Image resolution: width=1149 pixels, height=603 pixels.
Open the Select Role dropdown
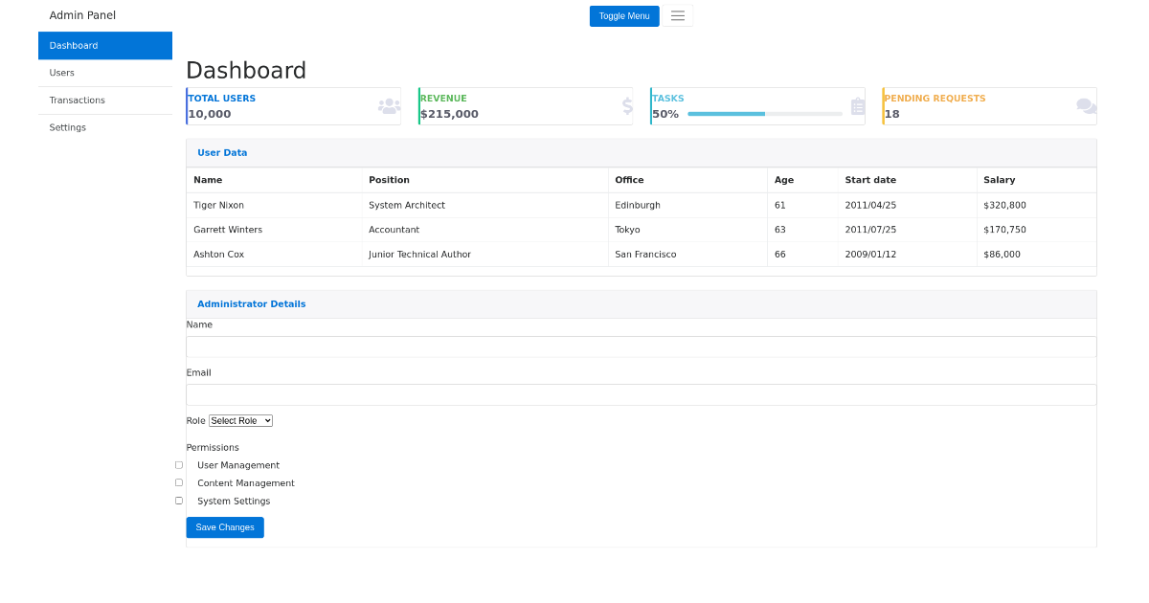coord(240,420)
